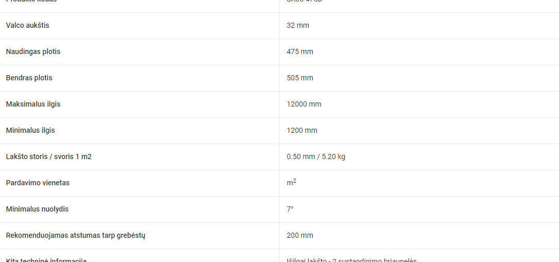Select the 1200 mm value
Image resolution: width=559 pixels, height=262 pixels.
pyautogui.click(x=302, y=131)
